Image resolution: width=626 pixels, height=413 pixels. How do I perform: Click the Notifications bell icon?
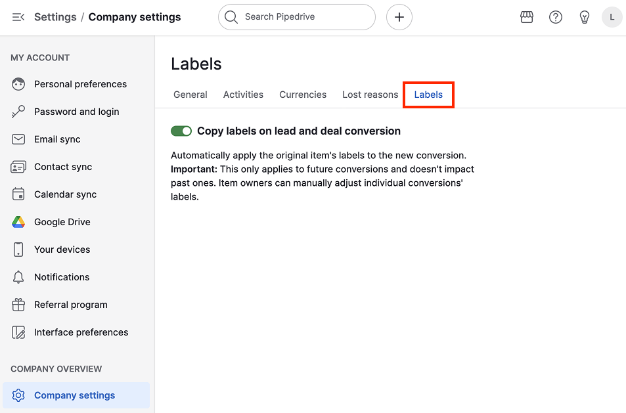pos(18,277)
